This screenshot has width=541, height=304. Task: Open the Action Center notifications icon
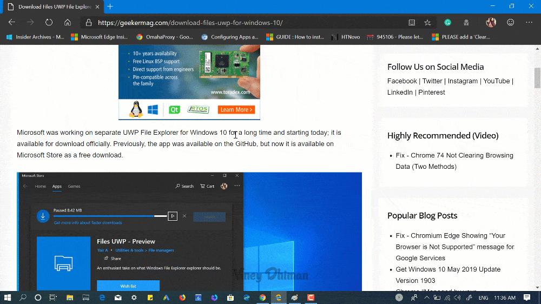click(527, 298)
